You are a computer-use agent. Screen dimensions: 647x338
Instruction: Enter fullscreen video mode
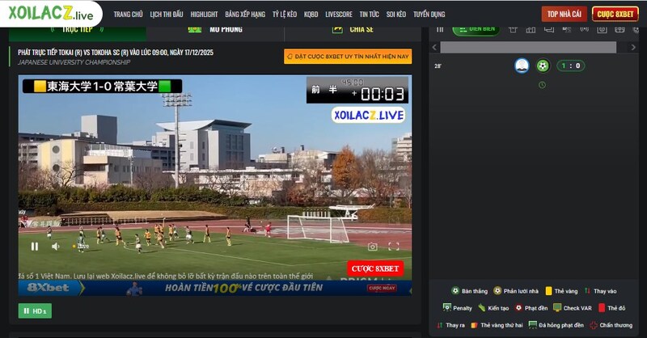(x=394, y=247)
